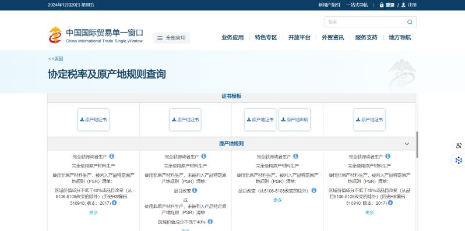Click the blue floating assistant icon below accessibility

pyautogui.click(x=459, y=160)
